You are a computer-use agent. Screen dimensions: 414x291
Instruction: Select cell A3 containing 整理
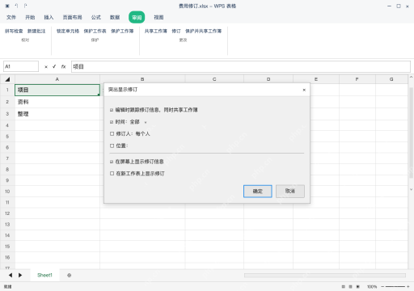(57, 114)
